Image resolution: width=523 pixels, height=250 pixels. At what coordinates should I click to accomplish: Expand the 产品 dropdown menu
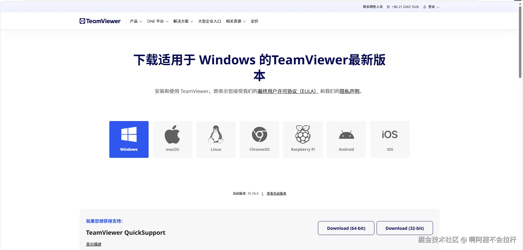[x=136, y=21]
